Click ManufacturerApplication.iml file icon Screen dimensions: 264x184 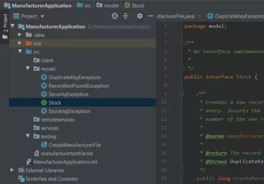click(x=29, y=162)
